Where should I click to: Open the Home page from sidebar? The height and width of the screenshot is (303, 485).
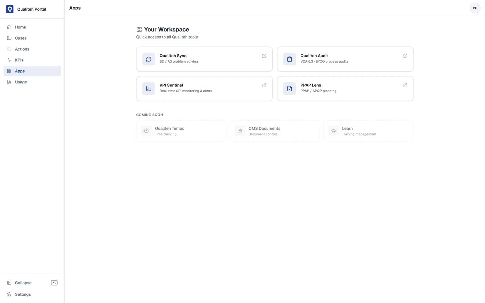32,27
